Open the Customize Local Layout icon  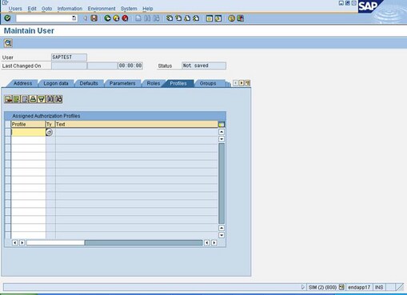tap(240, 18)
